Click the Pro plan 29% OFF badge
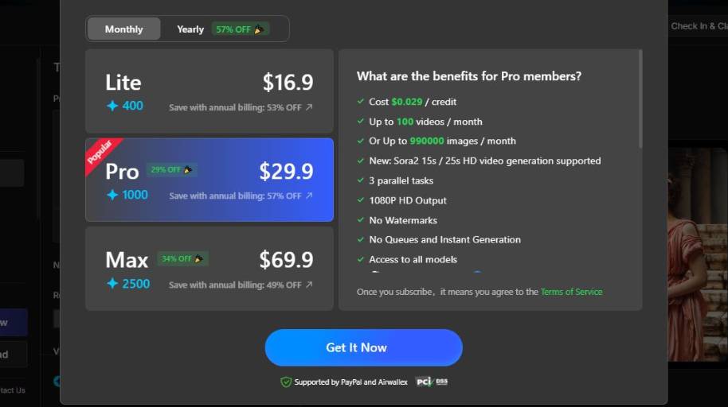 pyautogui.click(x=171, y=169)
